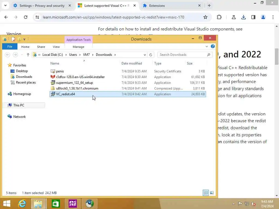Click the Chrome back arrow button

[x=6, y=17]
